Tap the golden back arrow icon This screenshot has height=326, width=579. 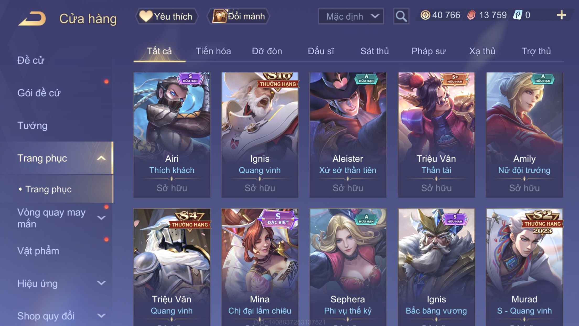tap(32, 18)
